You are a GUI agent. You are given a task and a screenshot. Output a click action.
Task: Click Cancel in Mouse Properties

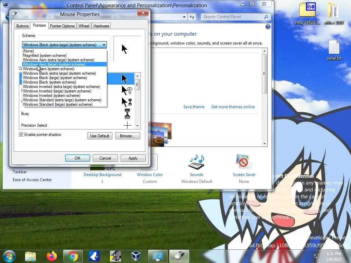[x=105, y=158]
